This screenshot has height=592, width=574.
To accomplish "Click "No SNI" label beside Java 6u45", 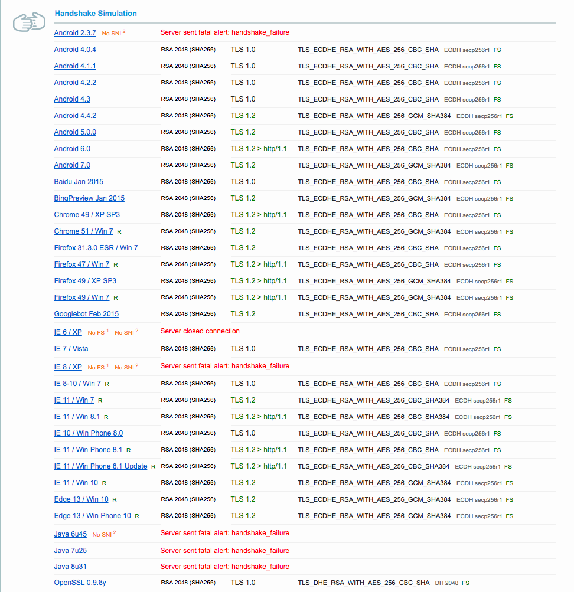I will (104, 534).
